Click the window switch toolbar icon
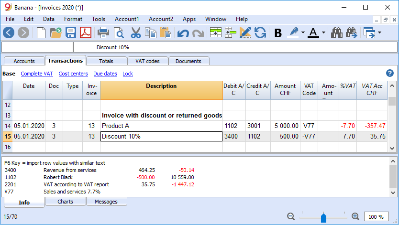Screen dimensions: 399x225 tap(369, 33)
